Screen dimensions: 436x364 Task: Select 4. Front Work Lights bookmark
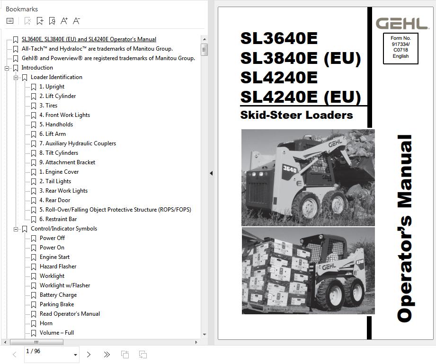pos(65,115)
